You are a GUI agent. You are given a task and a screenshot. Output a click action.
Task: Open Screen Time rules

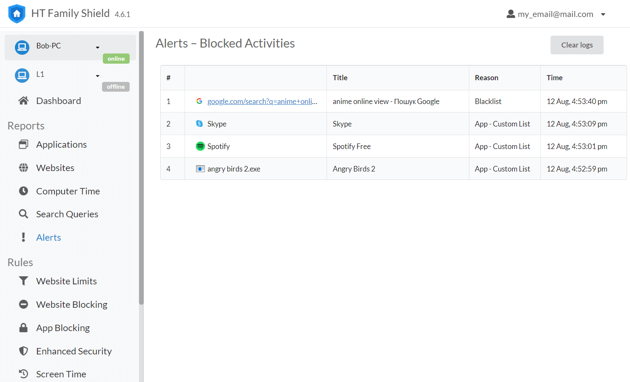click(x=61, y=374)
